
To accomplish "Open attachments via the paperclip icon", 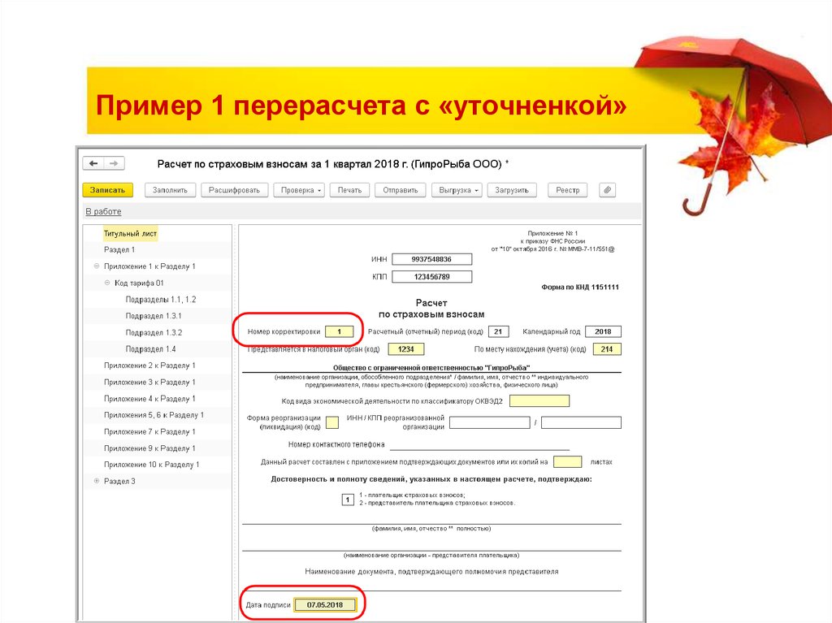I will (x=606, y=189).
